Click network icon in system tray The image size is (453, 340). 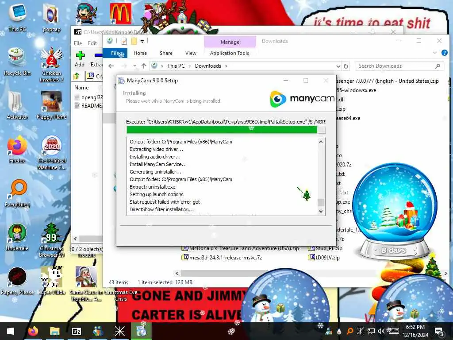pyautogui.click(x=371, y=331)
